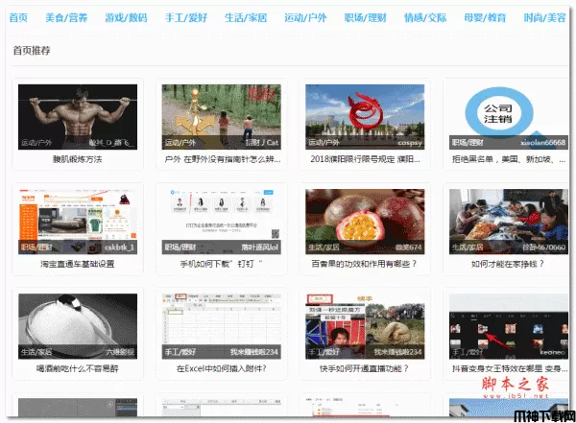Screen dimensions: 576x423
Task: Click the 手工/爱好 tag on Excel card
Action: pos(180,352)
